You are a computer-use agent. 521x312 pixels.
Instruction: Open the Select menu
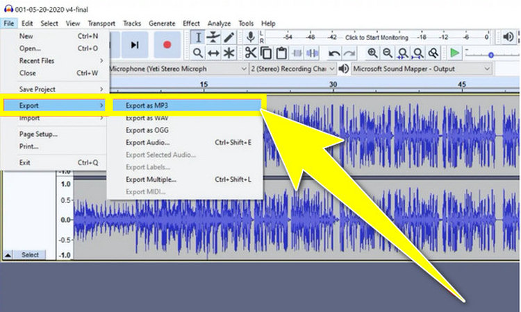click(x=49, y=23)
